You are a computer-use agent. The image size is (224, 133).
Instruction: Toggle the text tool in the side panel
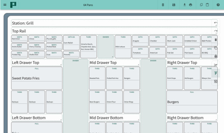216,73
